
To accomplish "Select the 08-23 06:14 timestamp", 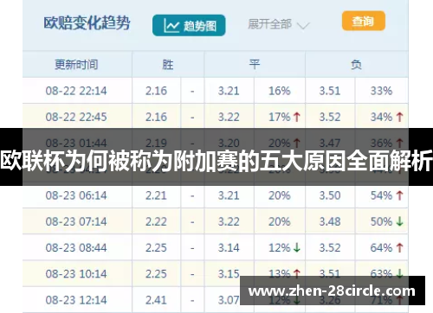I will coord(76,195).
